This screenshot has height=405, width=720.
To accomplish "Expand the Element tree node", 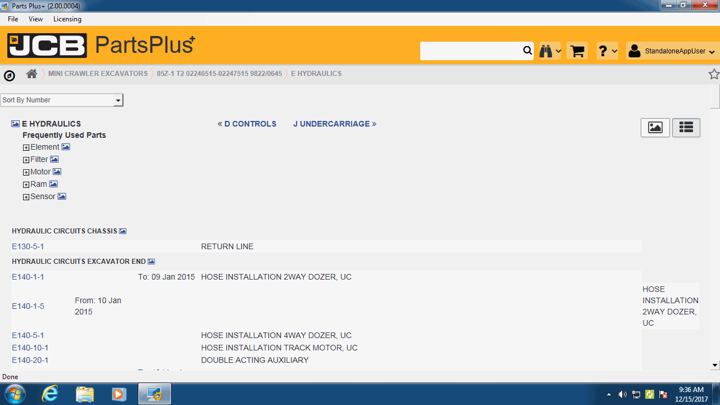I will (x=26, y=148).
